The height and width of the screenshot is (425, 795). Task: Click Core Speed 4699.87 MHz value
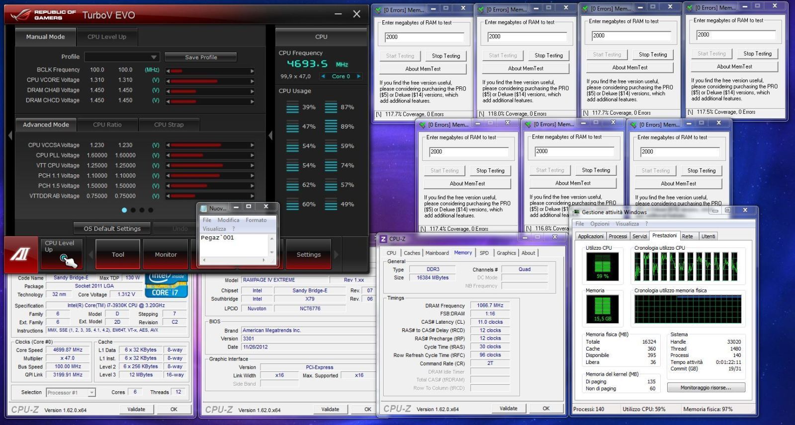point(68,350)
